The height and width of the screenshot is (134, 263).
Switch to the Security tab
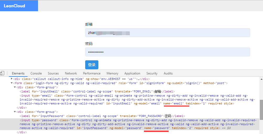[x=152, y=73]
